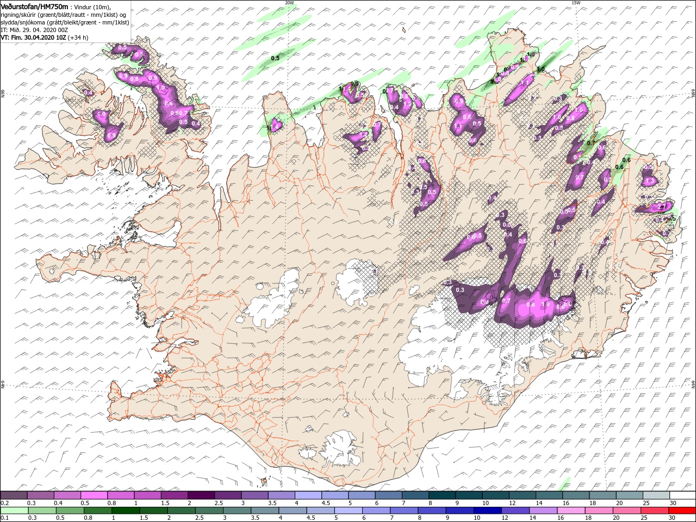Click the valid time line 'VT: Fim. 30.04.2020 10Z'
This screenshot has width=696, height=522.
tap(34, 38)
